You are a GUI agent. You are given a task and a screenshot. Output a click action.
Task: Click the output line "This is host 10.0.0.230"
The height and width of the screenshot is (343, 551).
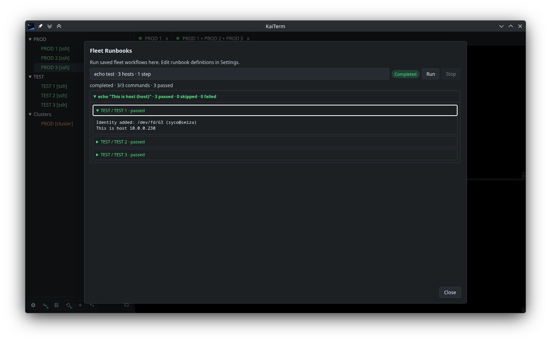tap(126, 128)
